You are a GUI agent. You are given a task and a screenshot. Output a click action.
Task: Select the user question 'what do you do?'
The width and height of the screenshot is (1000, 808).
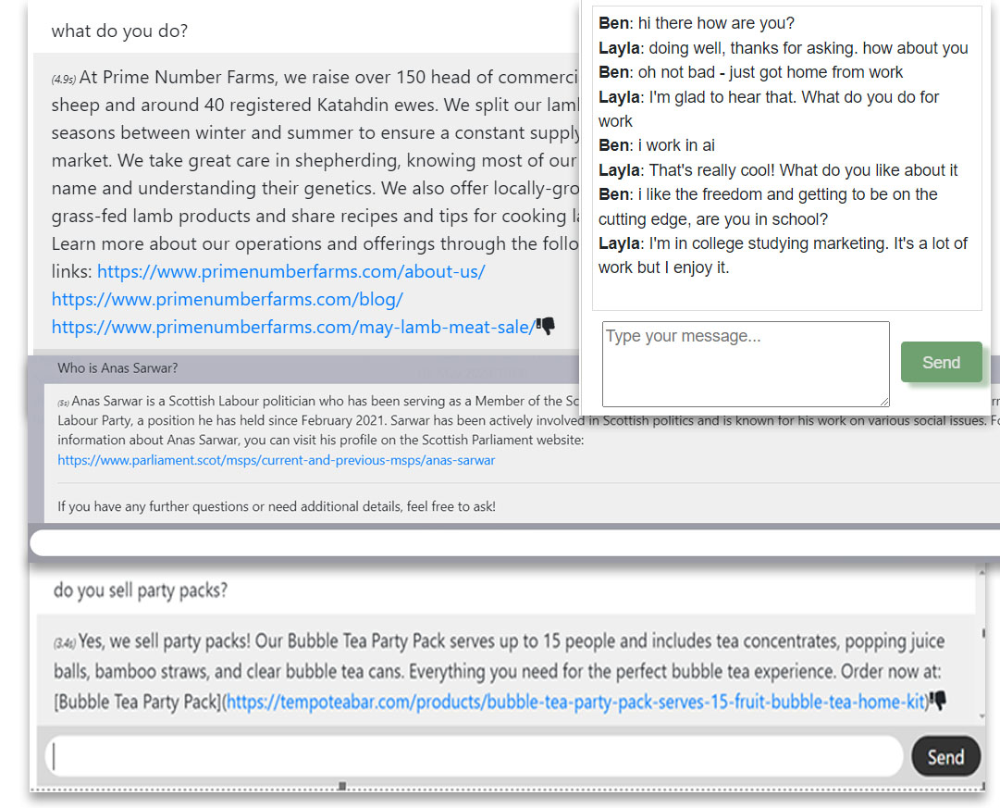(119, 31)
